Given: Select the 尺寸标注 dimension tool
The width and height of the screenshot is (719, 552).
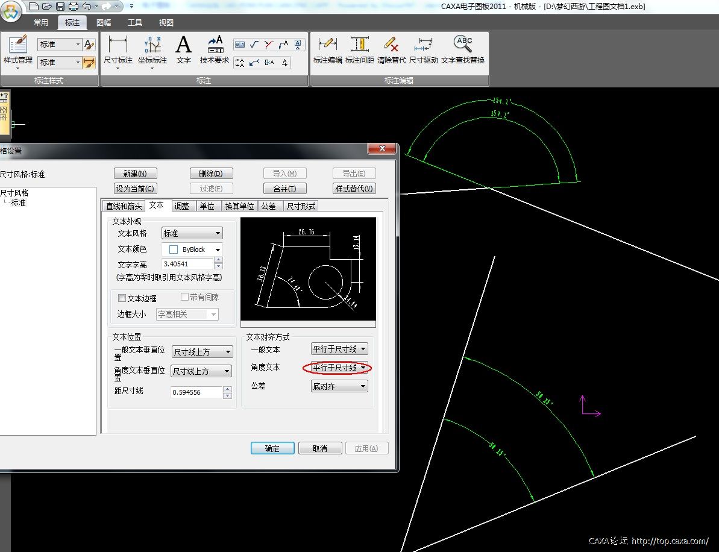Looking at the screenshot, I should (x=118, y=51).
